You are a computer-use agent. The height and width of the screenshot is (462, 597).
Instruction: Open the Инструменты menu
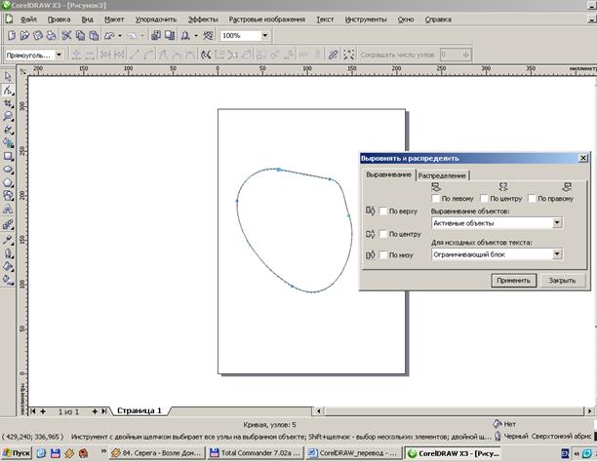point(366,19)
